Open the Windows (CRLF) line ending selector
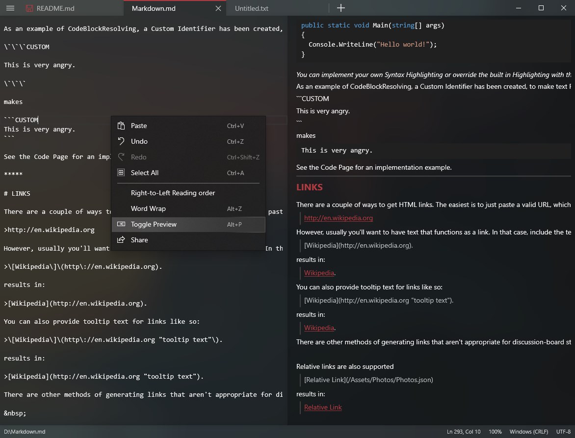This screenshot has width=575, height=438. coord(528,432)
